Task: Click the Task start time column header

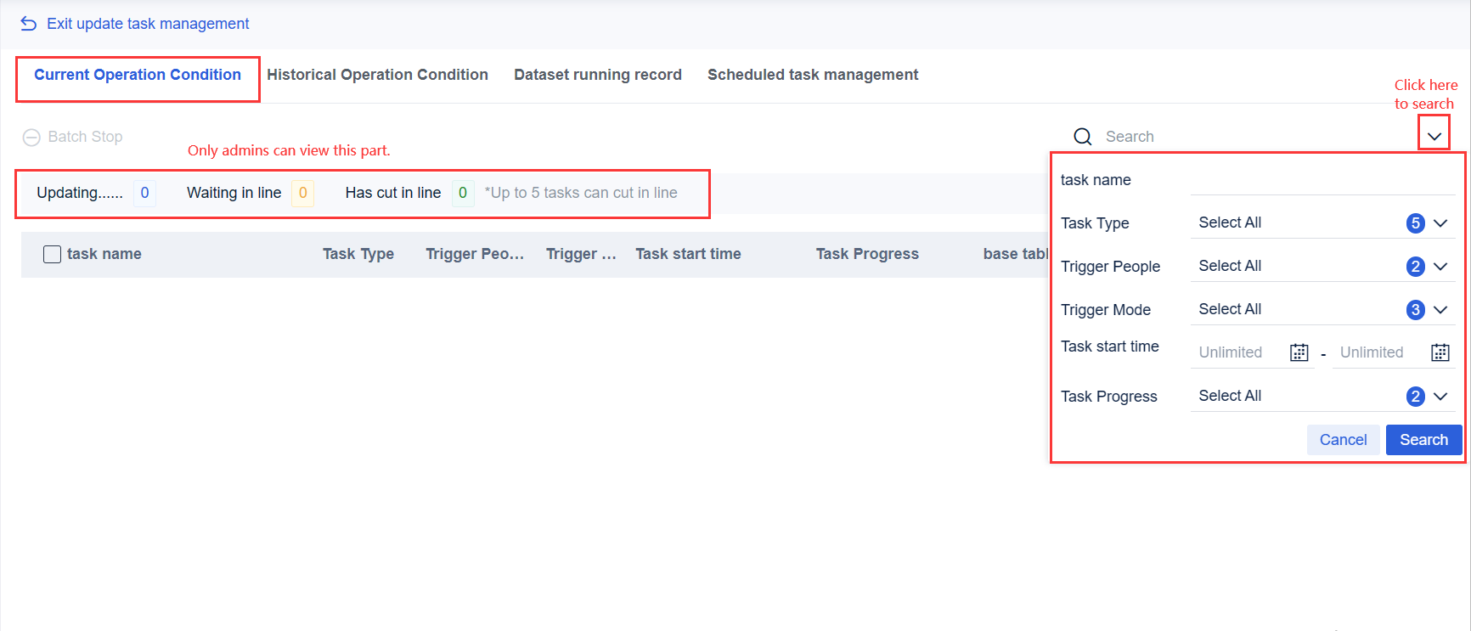Action: pos(688,254)
